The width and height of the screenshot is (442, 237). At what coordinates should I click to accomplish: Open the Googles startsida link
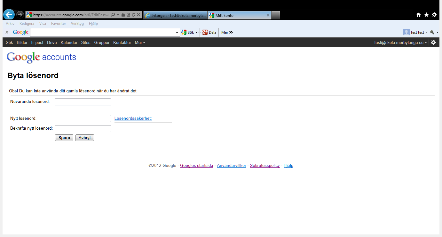click(197, 166)
